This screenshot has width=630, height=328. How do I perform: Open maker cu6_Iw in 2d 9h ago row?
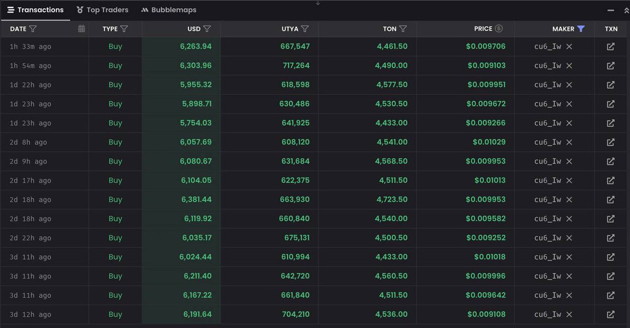click(548, 161)
